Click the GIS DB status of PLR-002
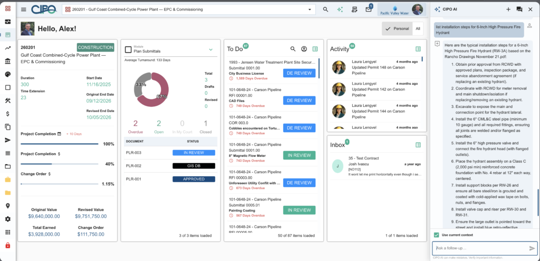 (194, 166)
